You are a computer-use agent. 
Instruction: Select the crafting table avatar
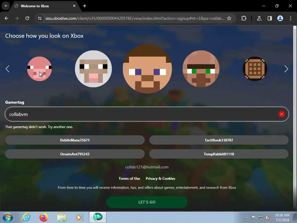pyautogui.click(x=255, y=69)
